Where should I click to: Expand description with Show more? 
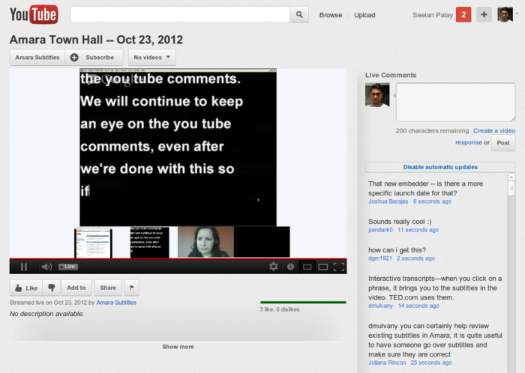coord(178,347)
